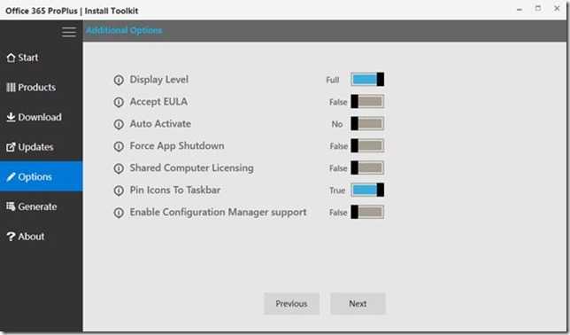Screen dimensions: 570x335
Task: Click info icon next to Shared Computer Licensing
Action: tap(119, 168)
